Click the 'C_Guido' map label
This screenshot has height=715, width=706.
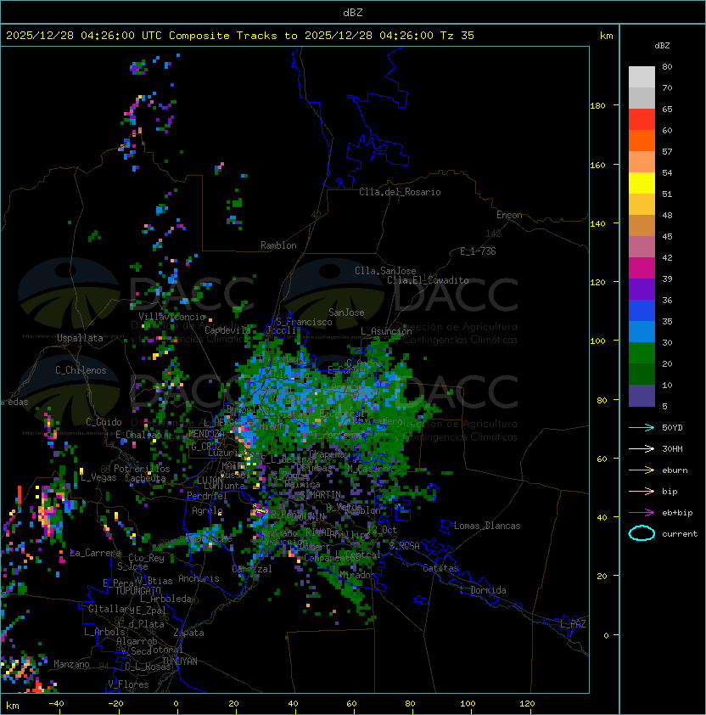[x=104, y=422]
